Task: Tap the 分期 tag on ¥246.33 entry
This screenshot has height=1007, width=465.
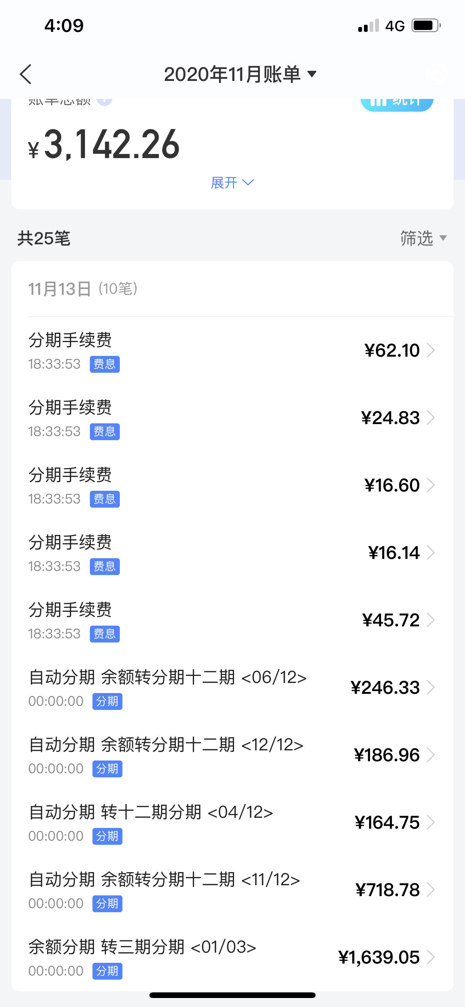Action: click(107, 701)
